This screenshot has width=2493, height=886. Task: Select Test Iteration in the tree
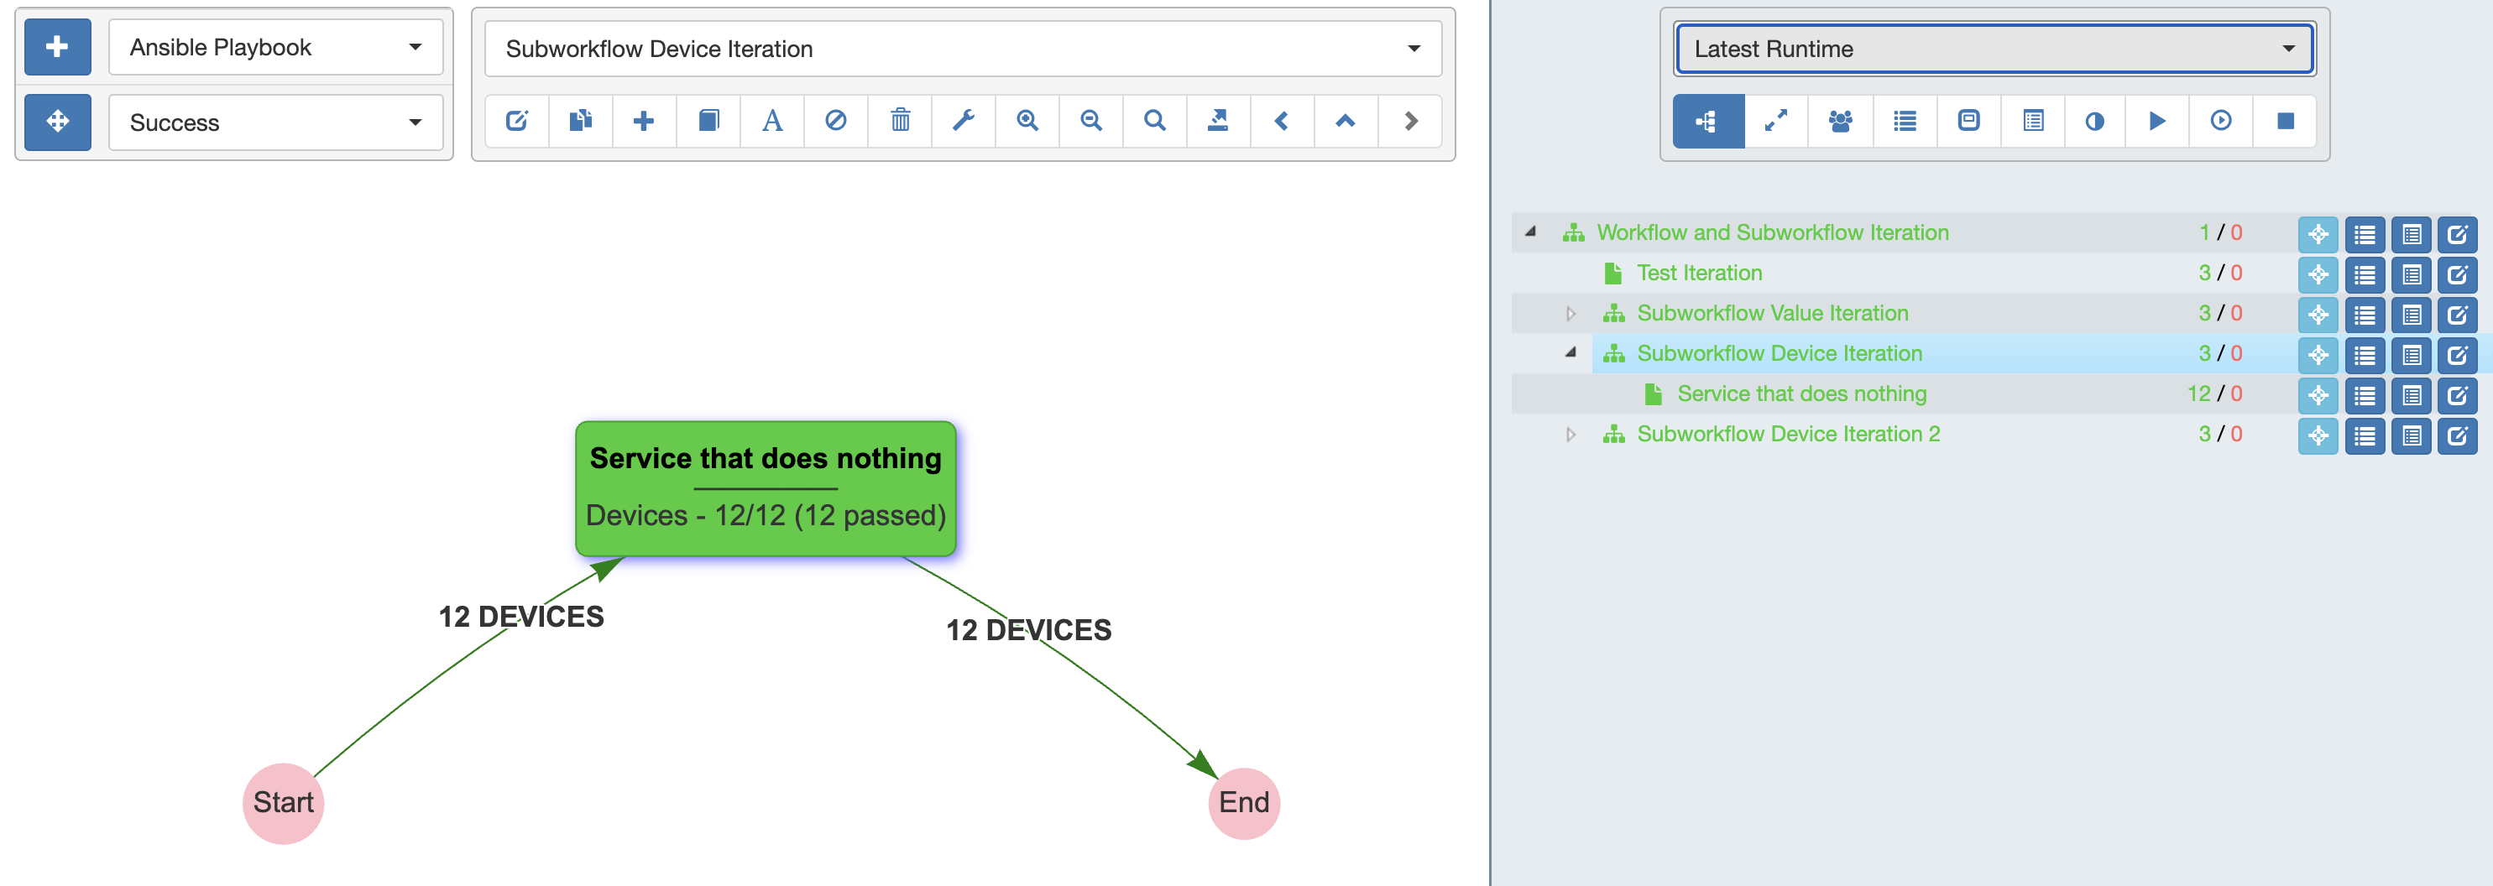pyautogui.click(x=1700, y=273)
